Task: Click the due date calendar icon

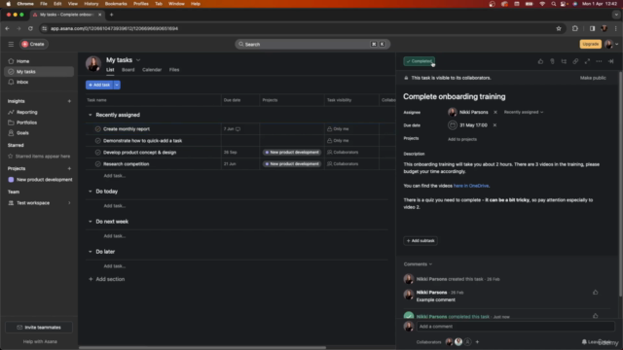Action: 452,125
